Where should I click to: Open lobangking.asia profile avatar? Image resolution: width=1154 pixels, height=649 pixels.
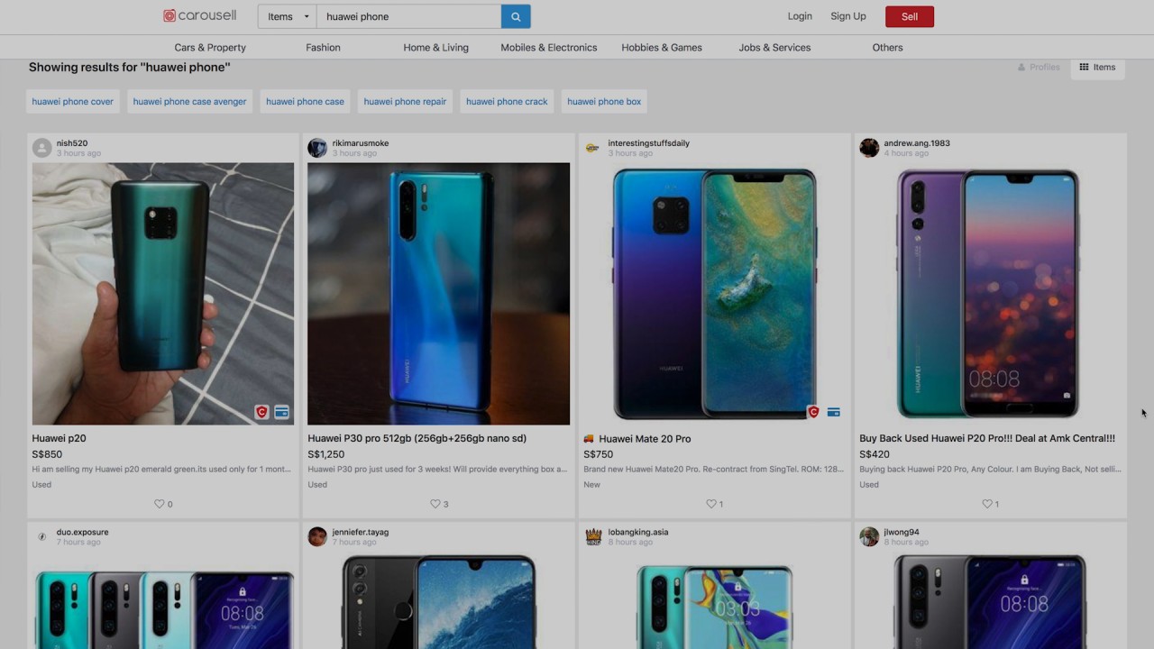click(x=593, y=536)
